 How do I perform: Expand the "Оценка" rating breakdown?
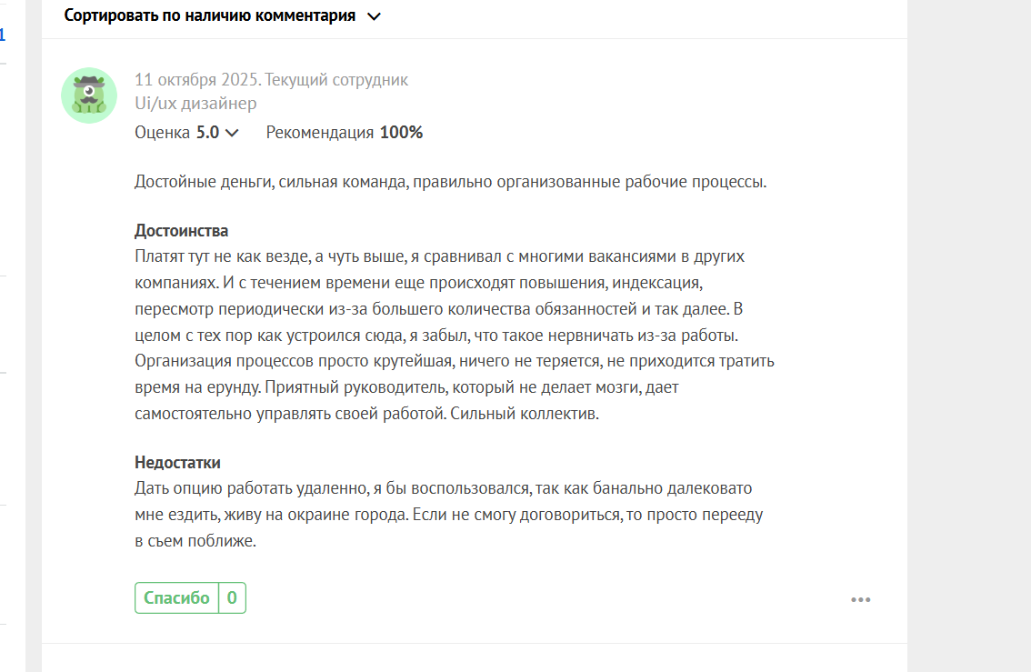tap(164, 133)
